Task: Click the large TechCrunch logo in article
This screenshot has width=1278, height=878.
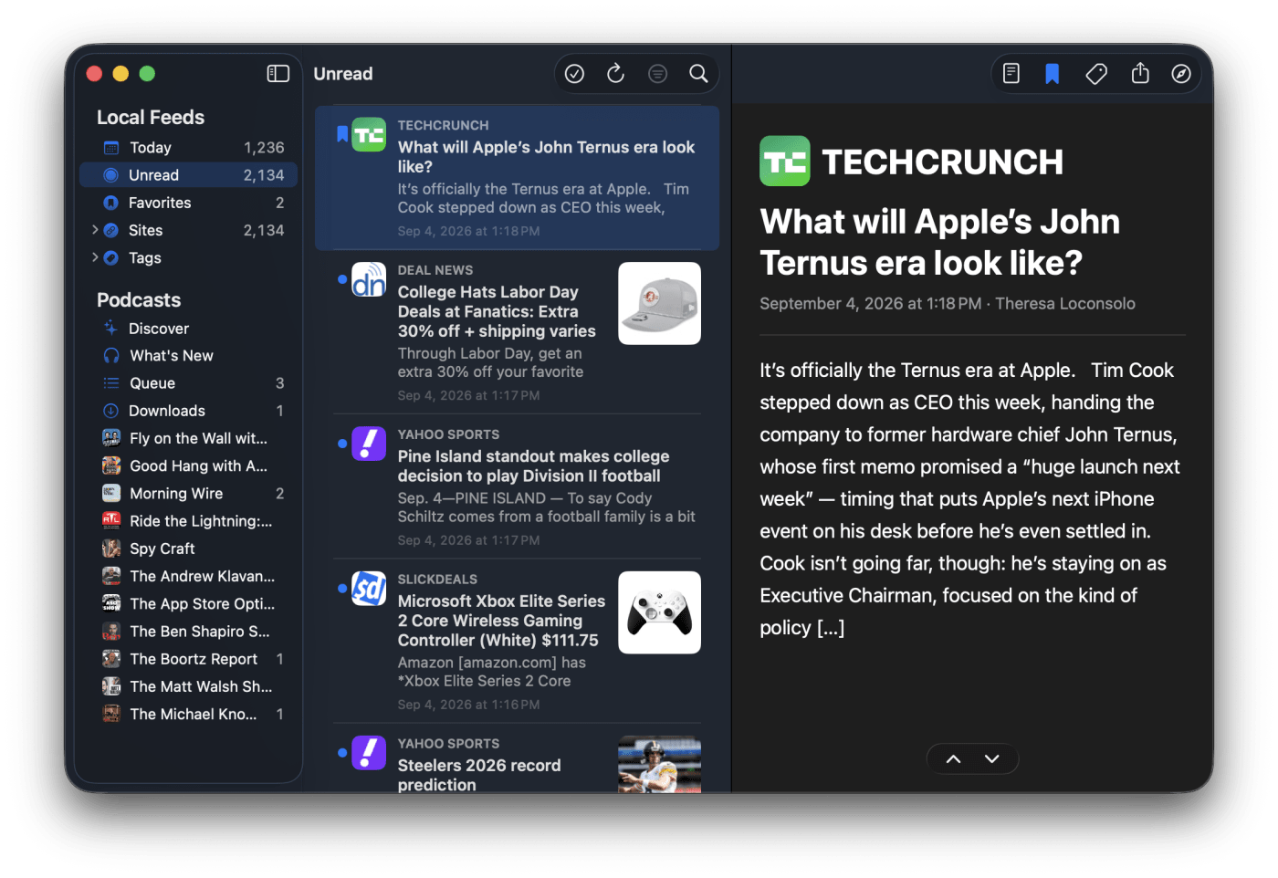Action: (x=785, y=162)
